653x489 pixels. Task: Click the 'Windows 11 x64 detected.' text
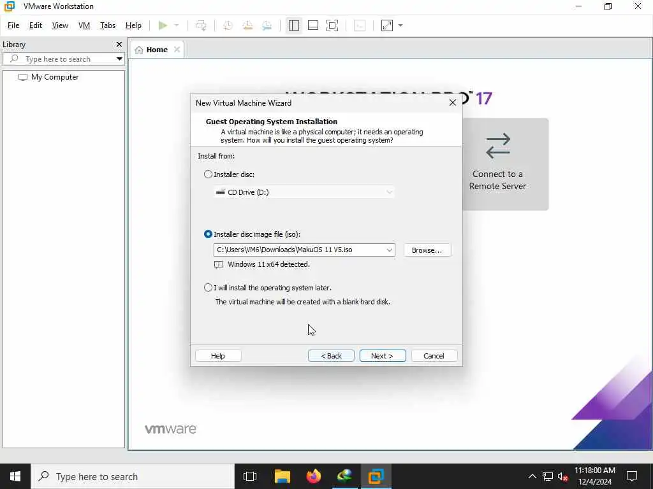(268, 264)
